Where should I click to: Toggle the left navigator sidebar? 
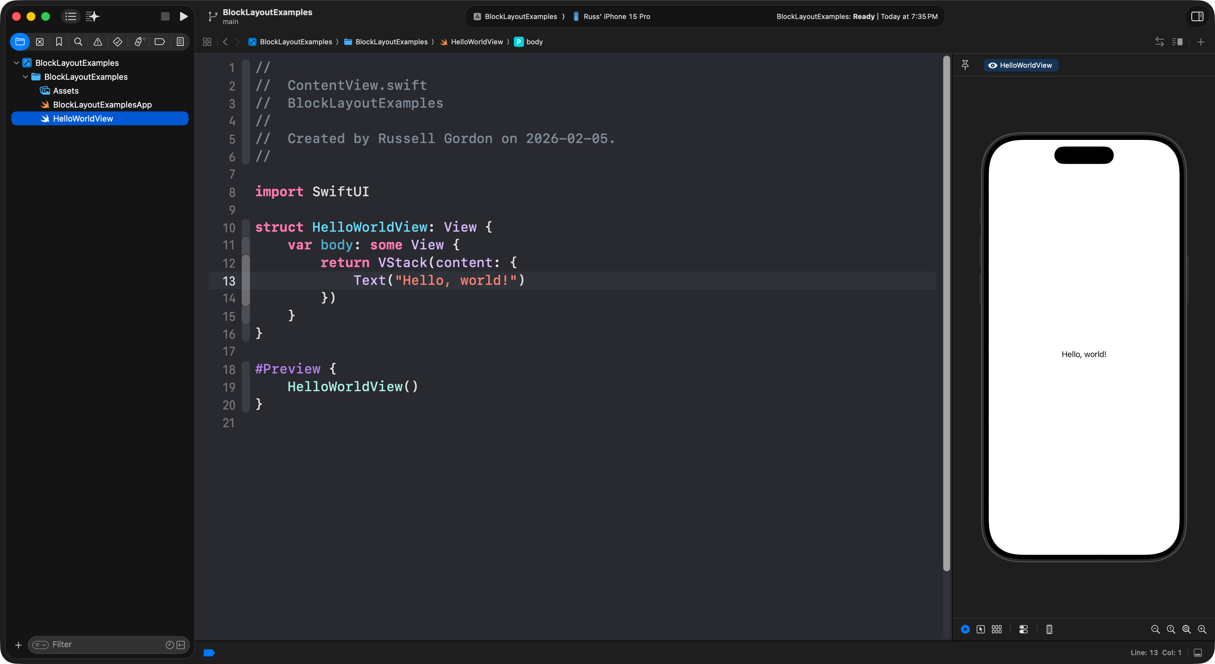coord(70,16)
